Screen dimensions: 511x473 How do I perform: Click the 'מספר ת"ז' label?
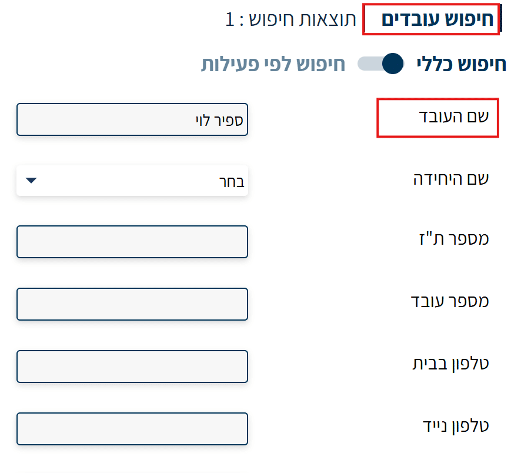(454, 239)
